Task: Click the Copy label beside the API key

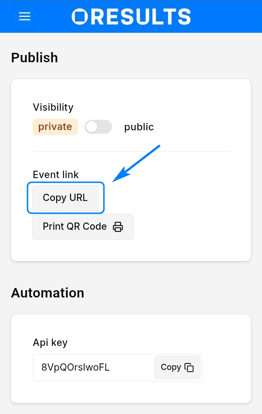Action: pyautogui.click(x=171, y=367)
